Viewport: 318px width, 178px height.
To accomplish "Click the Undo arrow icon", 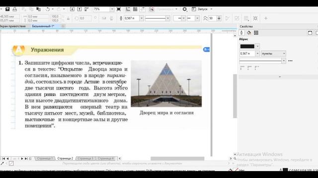I will pyautogui.click(x=48, y=9).
